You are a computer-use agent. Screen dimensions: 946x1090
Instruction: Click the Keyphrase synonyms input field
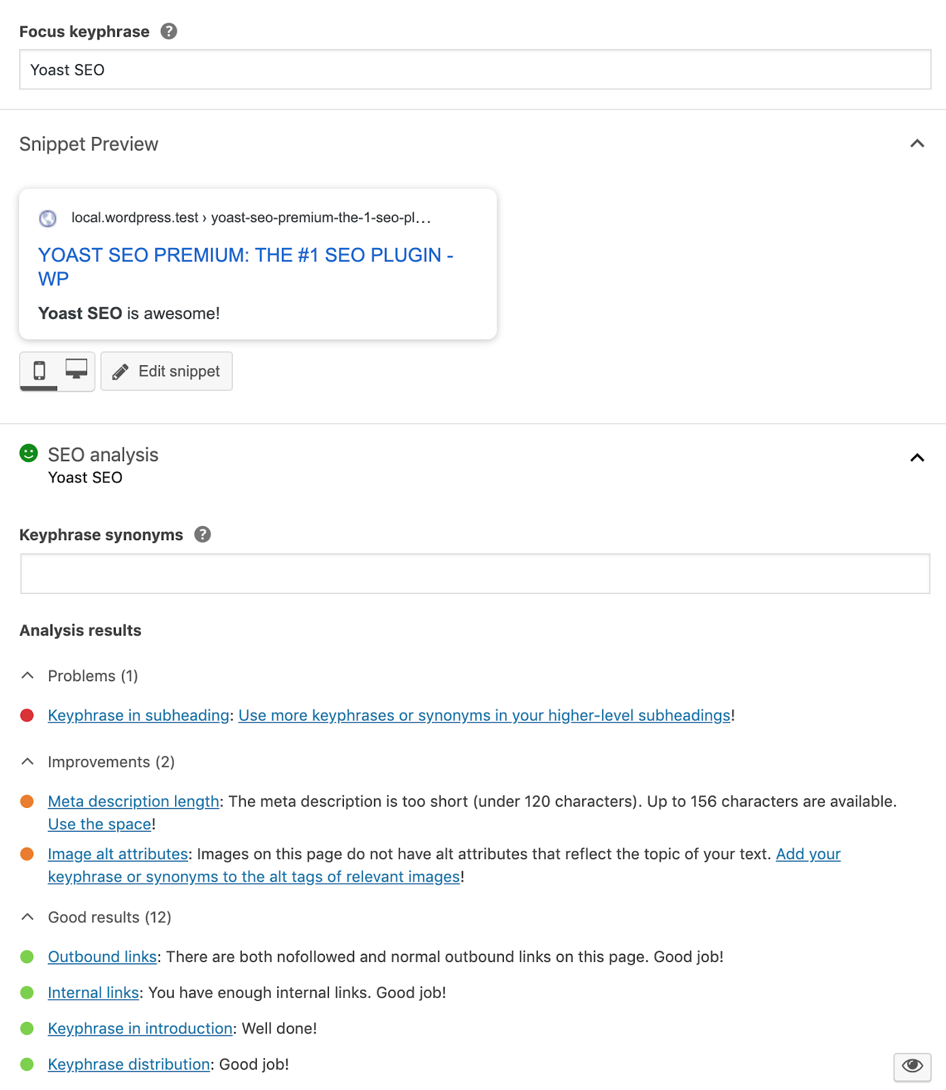pos(475,574)
